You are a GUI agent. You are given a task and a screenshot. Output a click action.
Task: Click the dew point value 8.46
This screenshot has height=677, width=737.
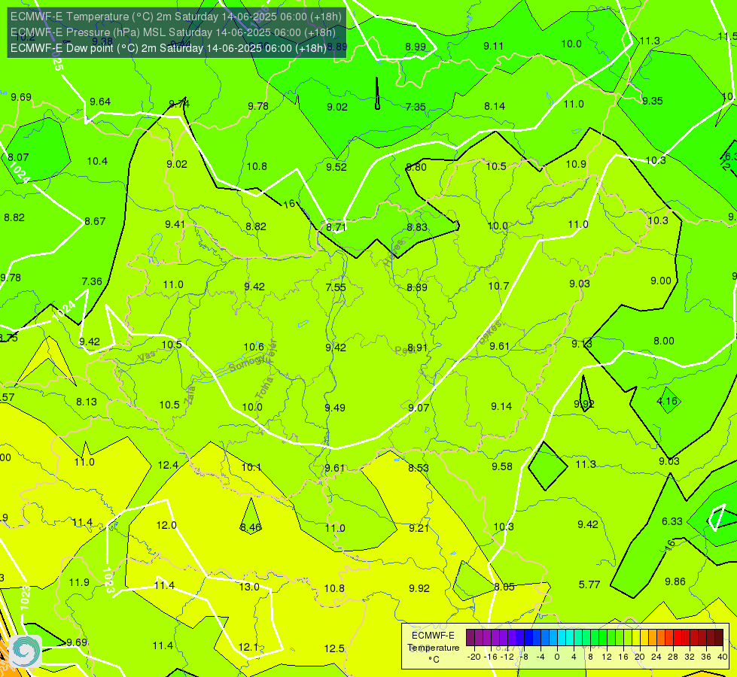coord(251,527)
